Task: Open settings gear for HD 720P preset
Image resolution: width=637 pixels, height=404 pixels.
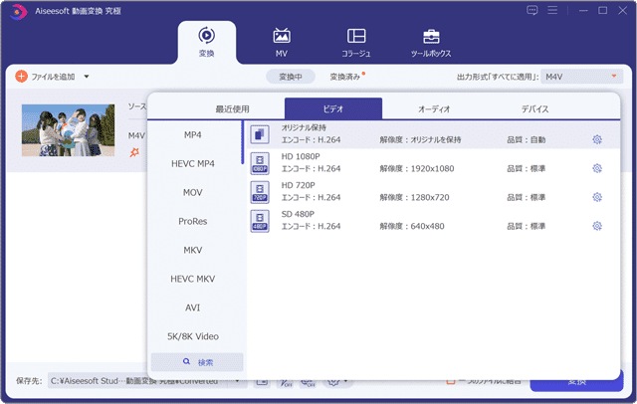Action: (x=597, y=197)
